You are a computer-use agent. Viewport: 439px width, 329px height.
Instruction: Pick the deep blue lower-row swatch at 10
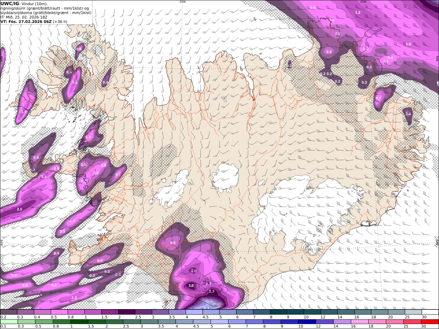(x=307, y=322)
